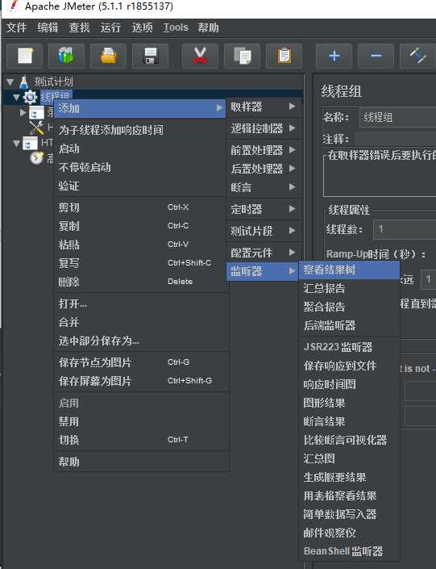Choose 切换 in the context menu
Screen dimensions: 436x569
pos(140,440)
